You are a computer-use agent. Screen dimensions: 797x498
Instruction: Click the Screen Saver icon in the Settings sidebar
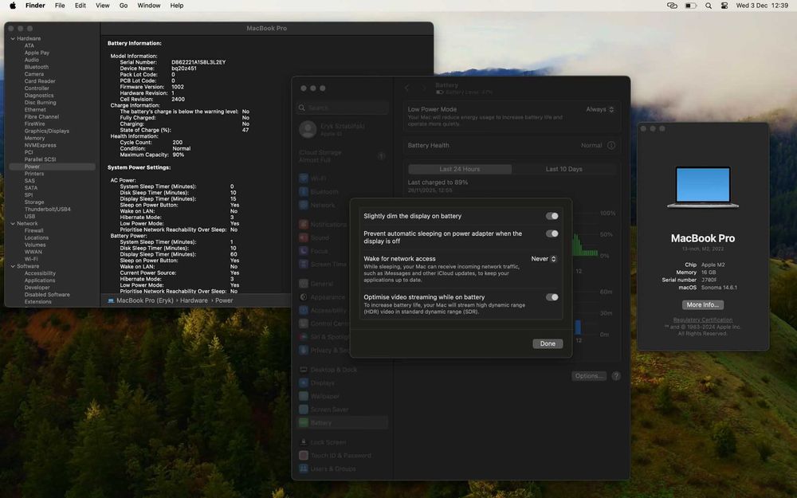304,409
